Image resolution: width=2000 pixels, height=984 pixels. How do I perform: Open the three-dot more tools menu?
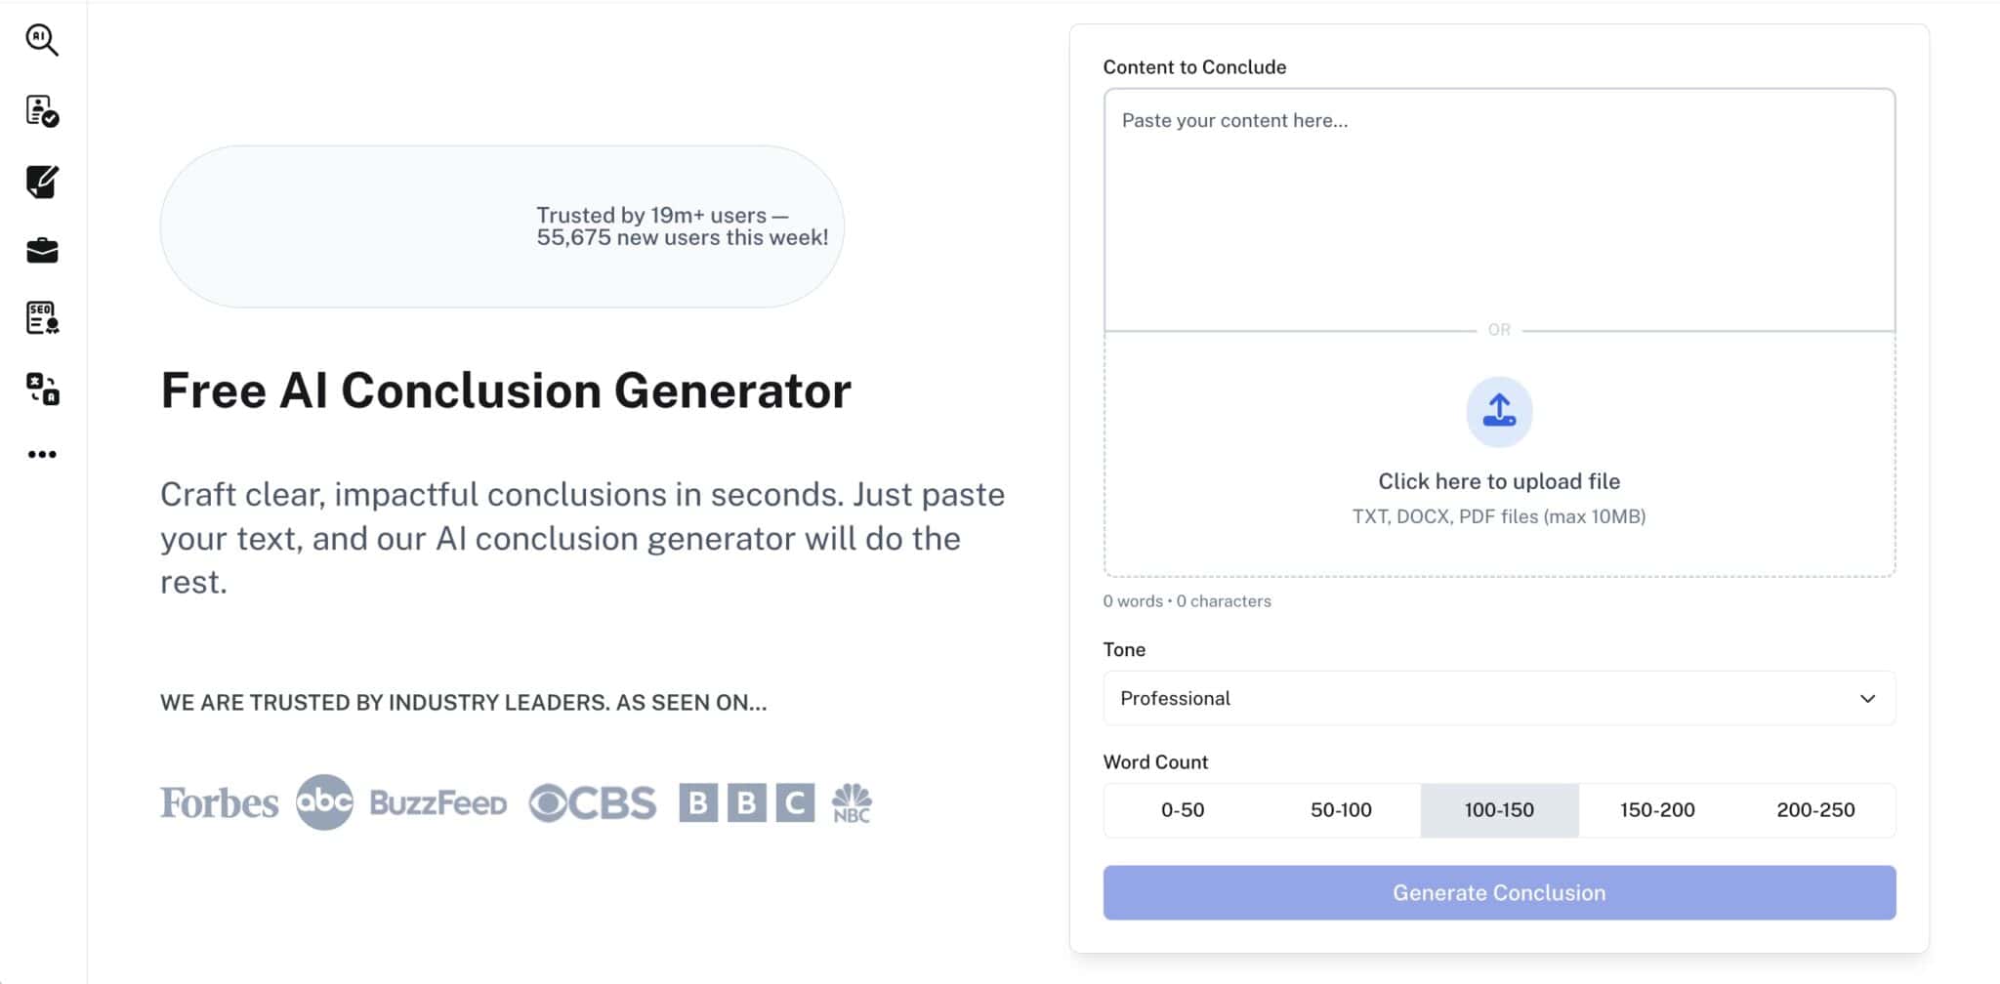(x=41, y=453)
